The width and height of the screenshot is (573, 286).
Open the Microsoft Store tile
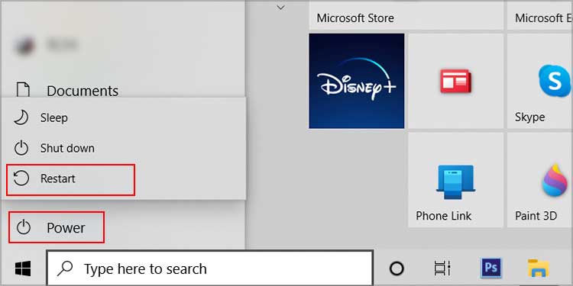click(x=406, y=16)
